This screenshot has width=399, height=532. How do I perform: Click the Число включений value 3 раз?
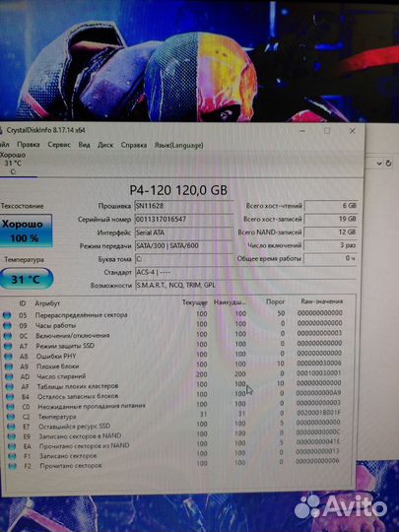pyautogui.click(x=331, y=245)
